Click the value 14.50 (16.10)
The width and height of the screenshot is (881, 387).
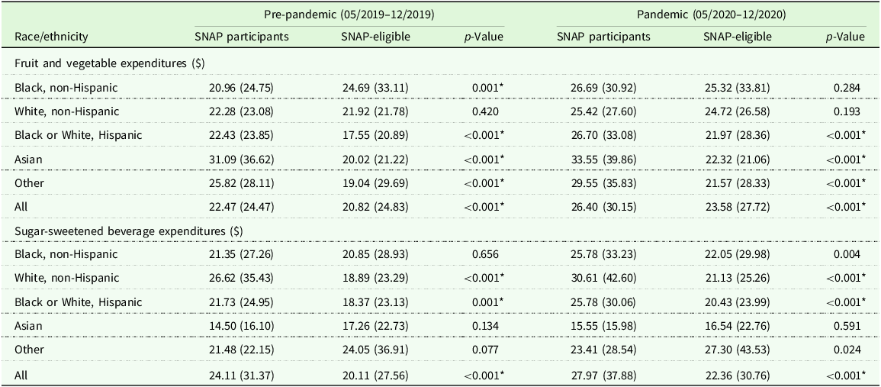click(x=241, y=325)
